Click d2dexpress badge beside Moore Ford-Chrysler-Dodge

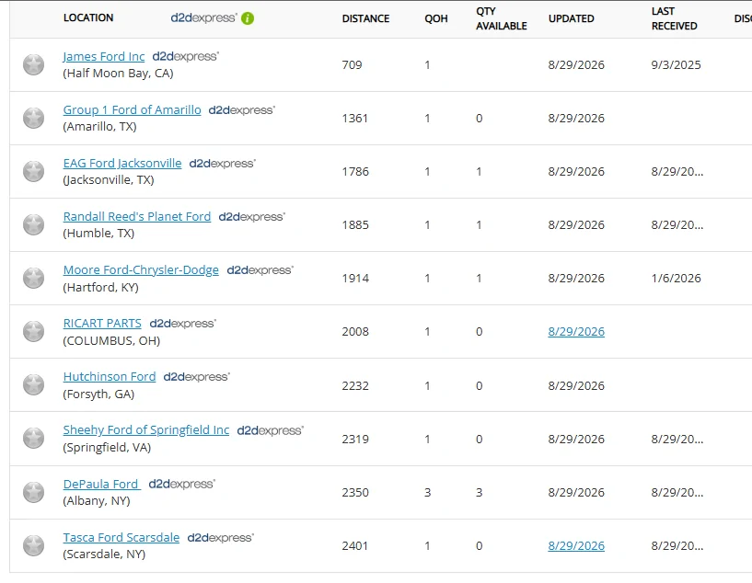[260, 270]
